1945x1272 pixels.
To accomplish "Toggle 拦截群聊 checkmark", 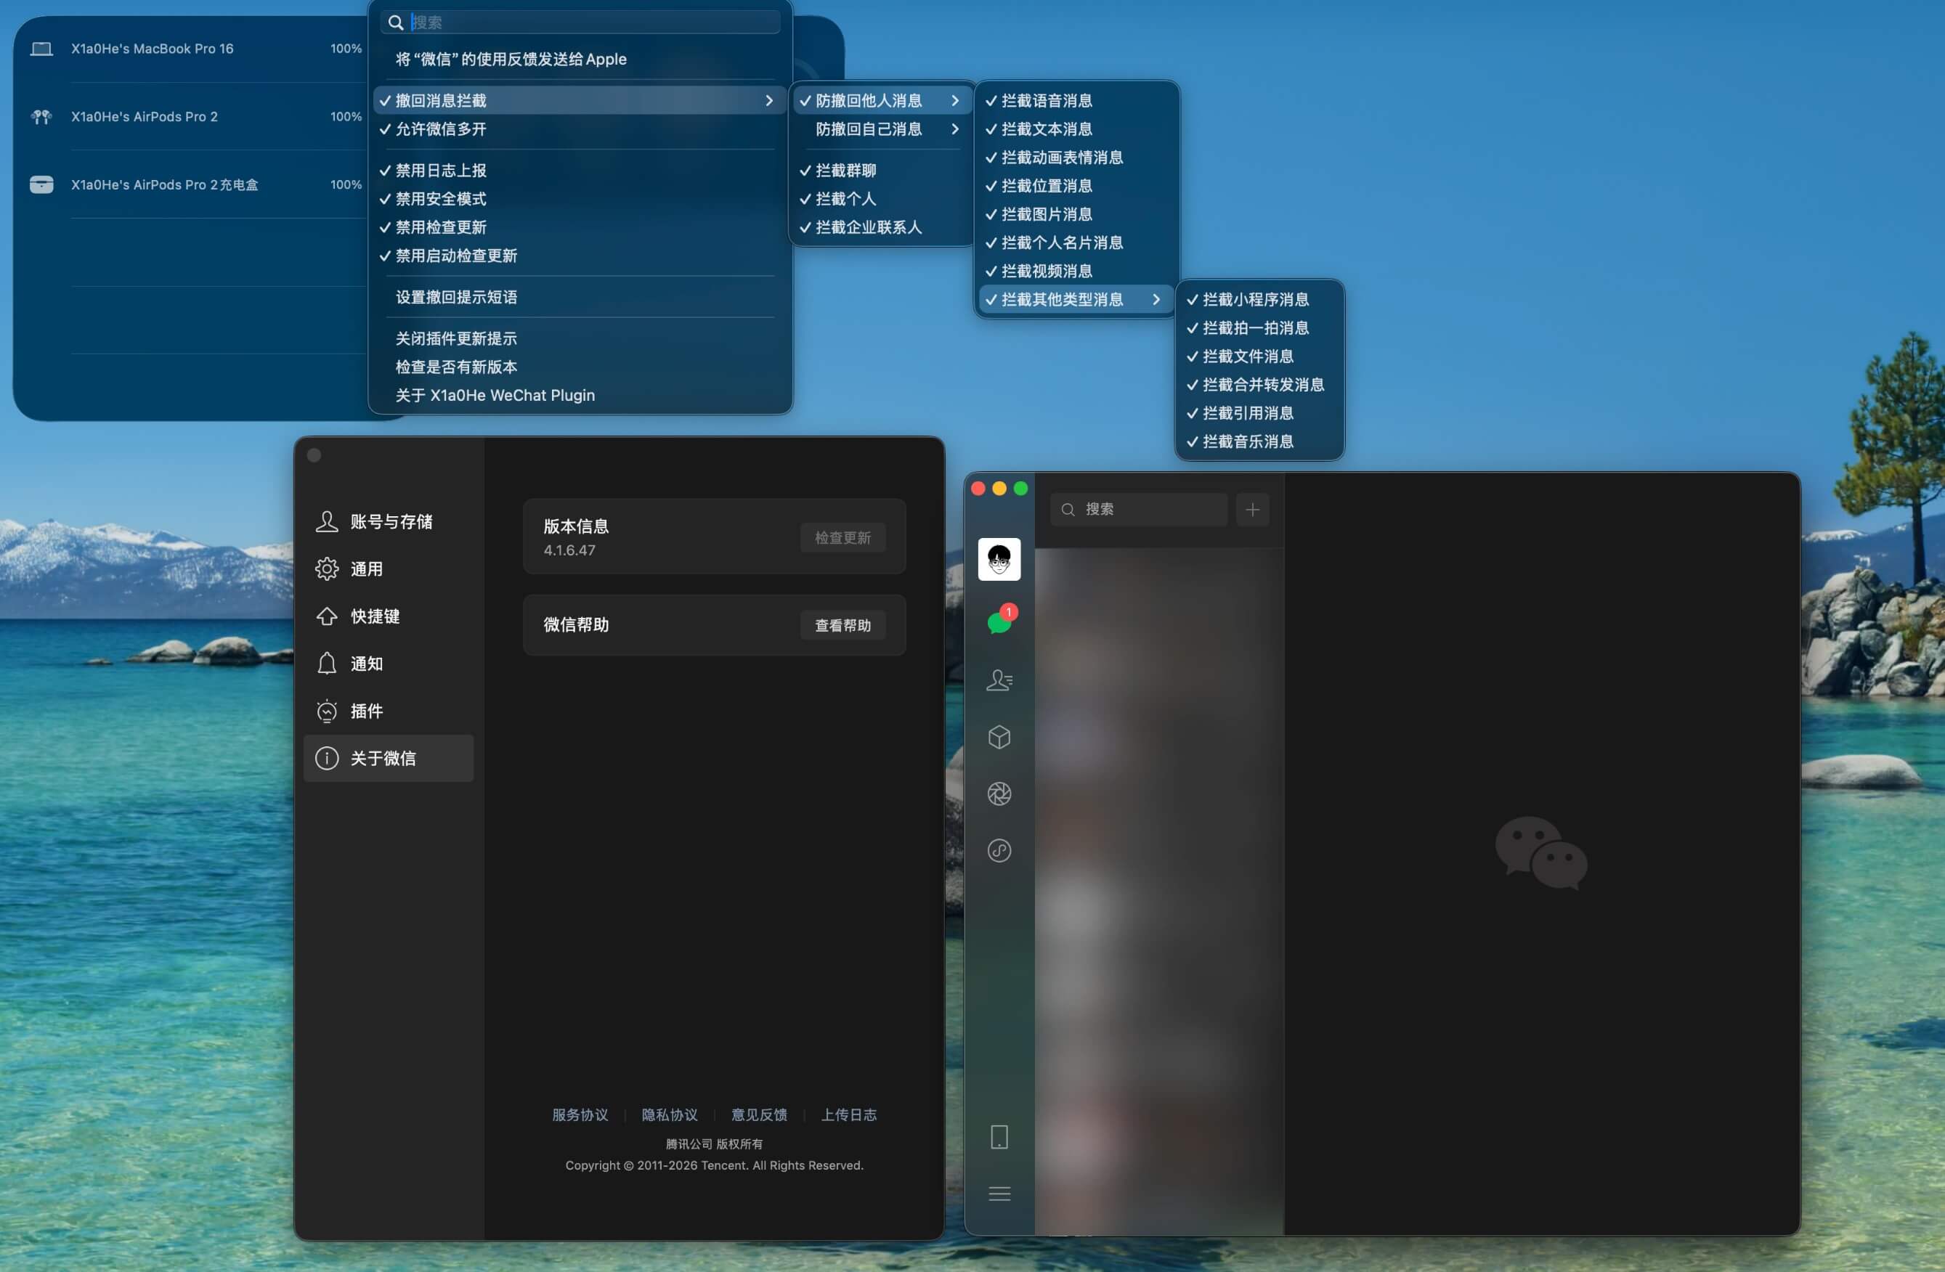I will click(x=846, y=170).
